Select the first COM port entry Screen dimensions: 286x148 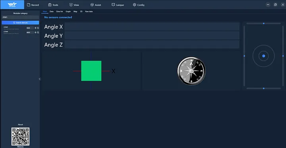tap(11, 28)
